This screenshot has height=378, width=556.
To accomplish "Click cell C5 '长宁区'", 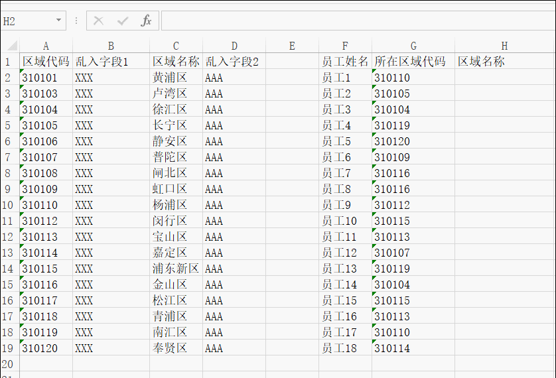I will (x=176, y=125).
